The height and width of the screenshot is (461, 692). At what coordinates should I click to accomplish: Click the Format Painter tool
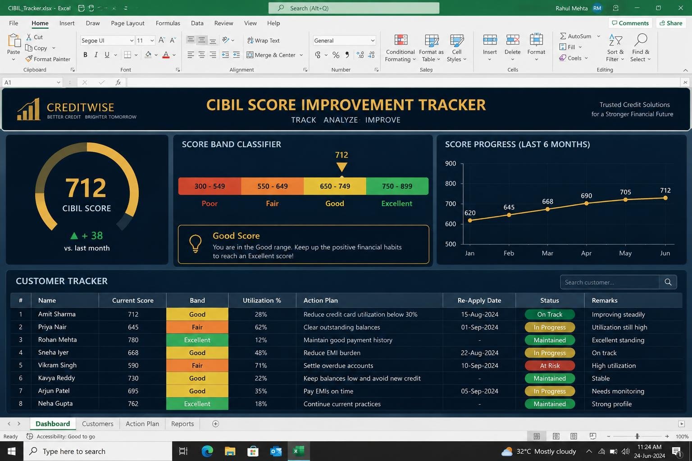[x=48, y=59]
